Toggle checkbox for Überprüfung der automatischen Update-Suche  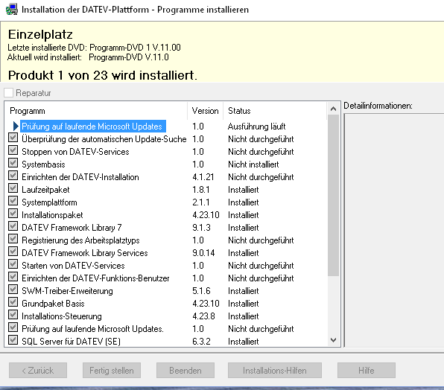click(x=13, y=138)
